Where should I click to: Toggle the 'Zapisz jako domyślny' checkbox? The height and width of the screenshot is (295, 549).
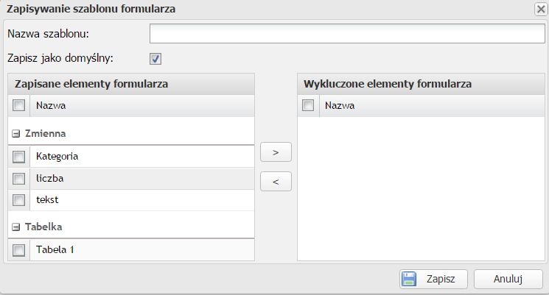[x=155, y=58]
